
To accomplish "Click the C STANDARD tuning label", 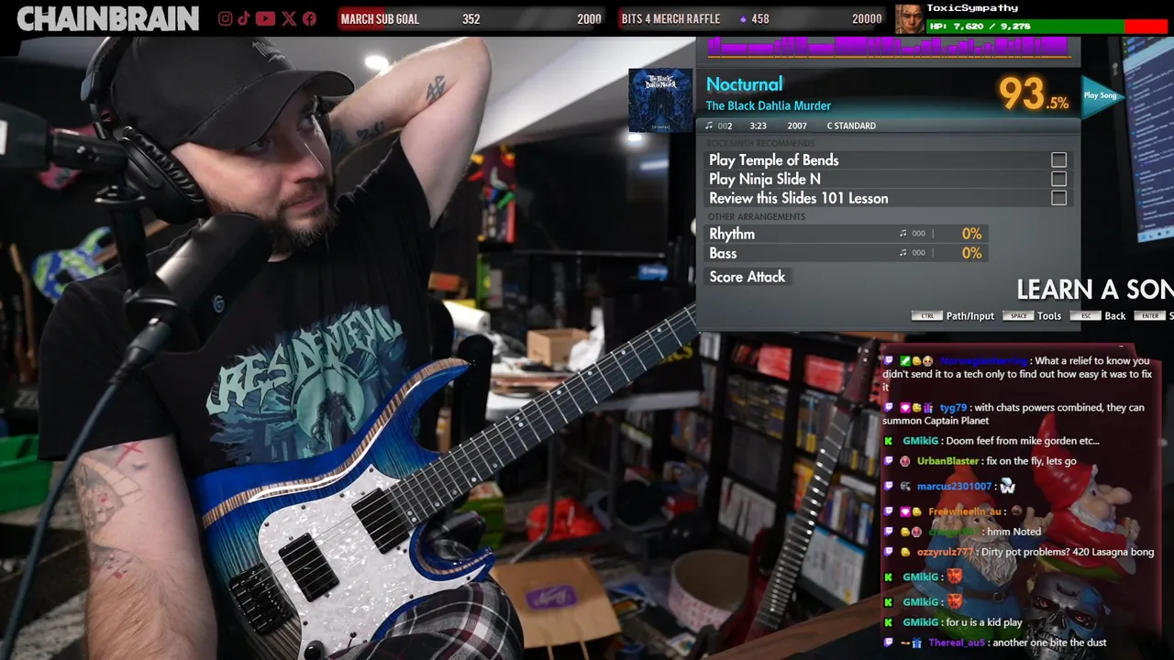I will 851,126.
